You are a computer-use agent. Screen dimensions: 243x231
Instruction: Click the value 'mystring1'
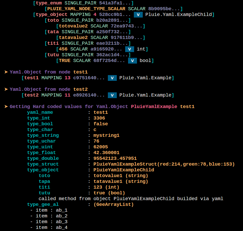tap(107, 136)
